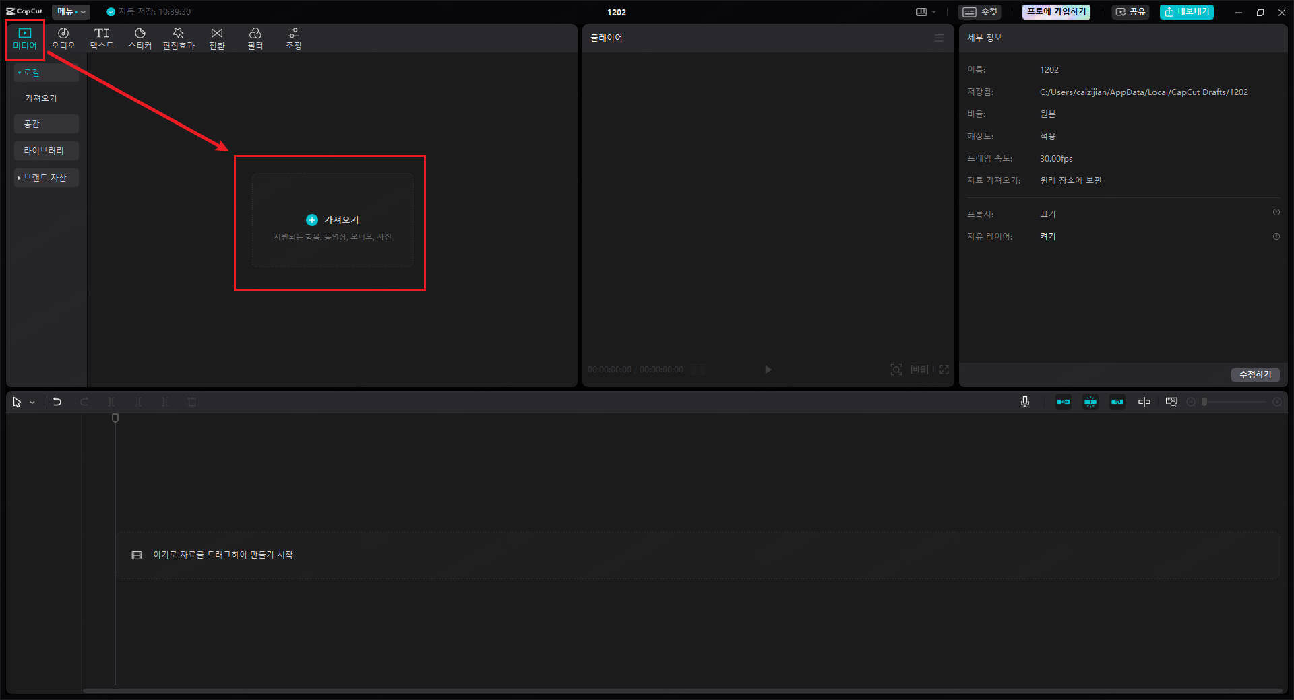Click the 수정하기 (Modify) button

(x=1256, y=375)
